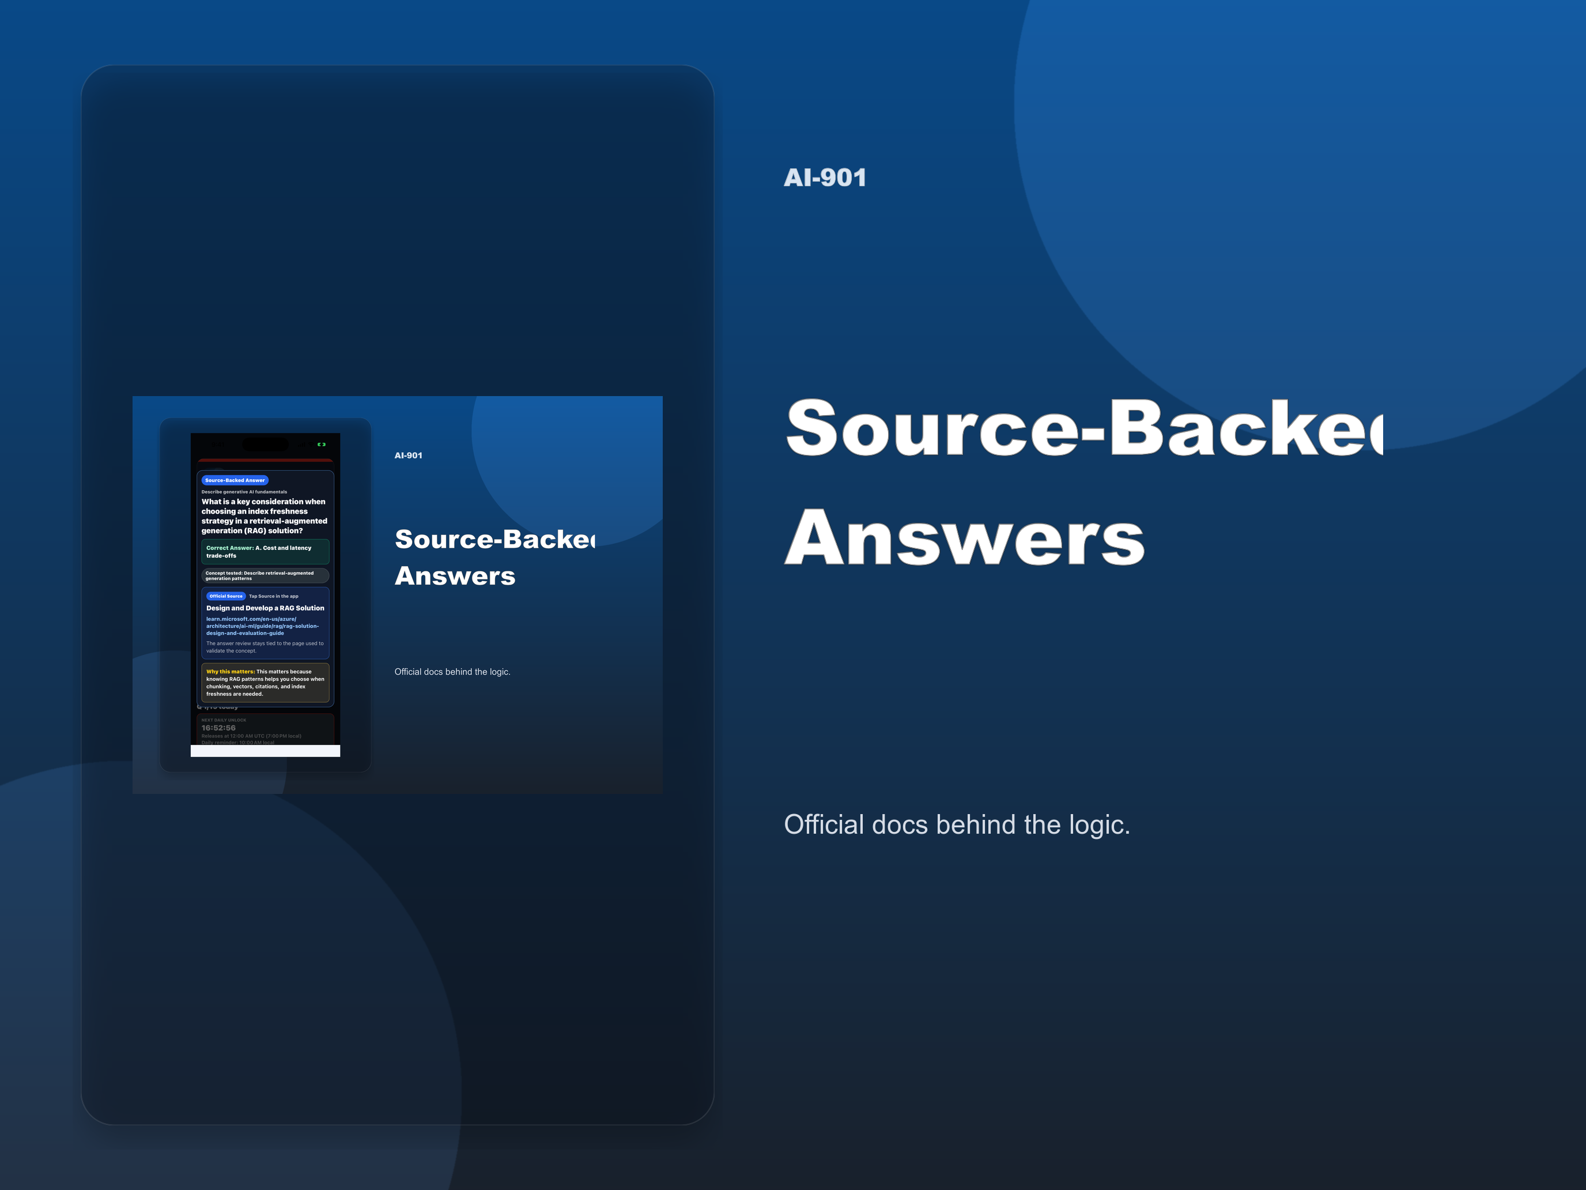Click the "Concept tested" pill
1586x1190 pixels.
point(265,576)
